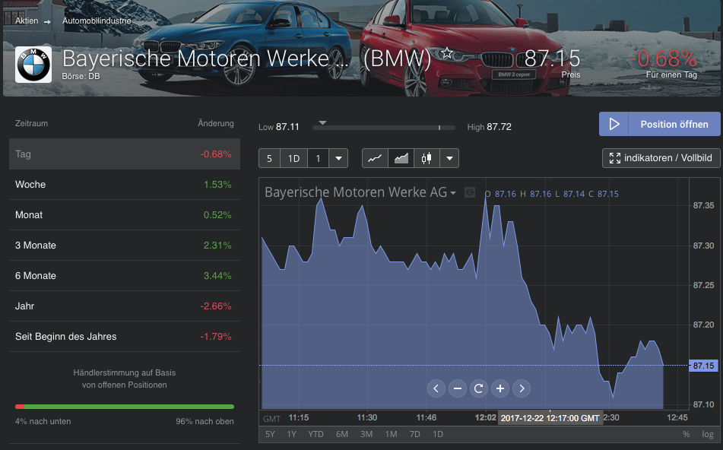
Task: Select the 3 Monate period row
Action: 125,246
